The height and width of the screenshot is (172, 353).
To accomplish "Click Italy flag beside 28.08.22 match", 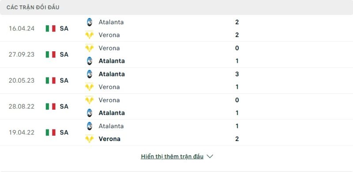I will pyautogui.click(x=51, y=106).
